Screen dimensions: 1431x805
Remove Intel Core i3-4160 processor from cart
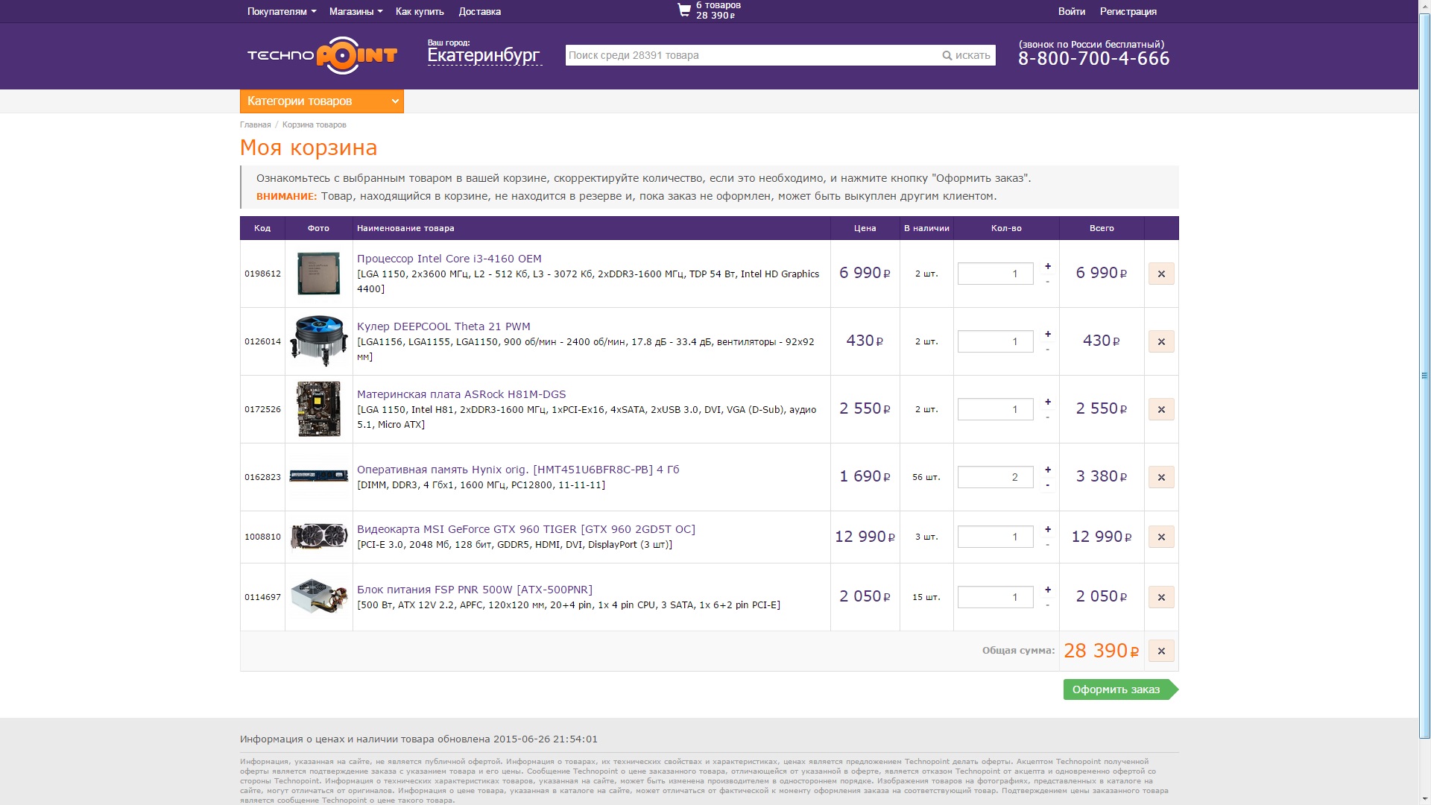tap(1160, 274)
